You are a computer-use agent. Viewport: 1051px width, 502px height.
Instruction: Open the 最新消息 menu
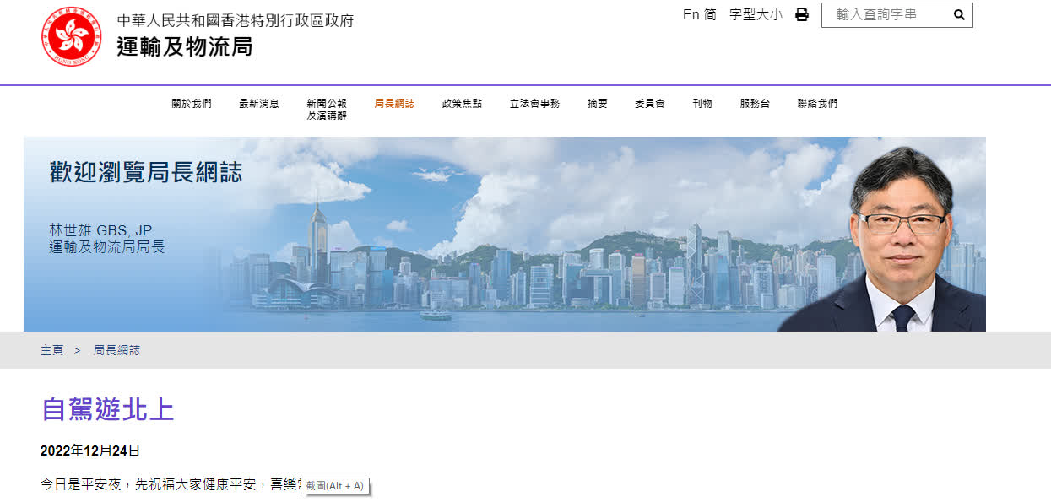point(259,104)
